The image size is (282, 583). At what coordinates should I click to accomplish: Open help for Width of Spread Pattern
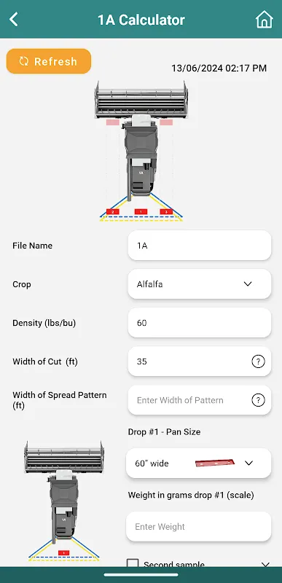click(258, 400)
